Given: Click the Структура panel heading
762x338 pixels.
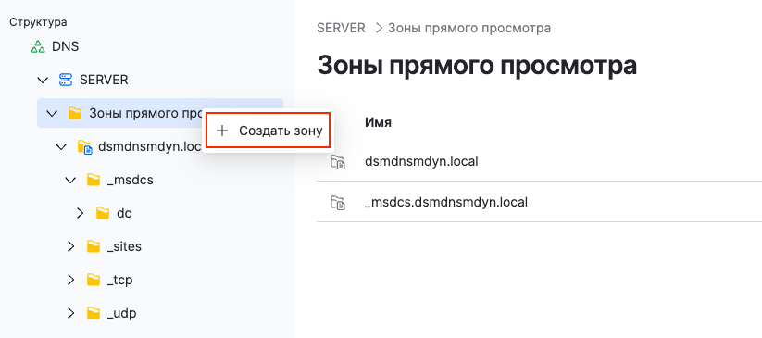Looking at the screenshot, I should coord(38,22).
